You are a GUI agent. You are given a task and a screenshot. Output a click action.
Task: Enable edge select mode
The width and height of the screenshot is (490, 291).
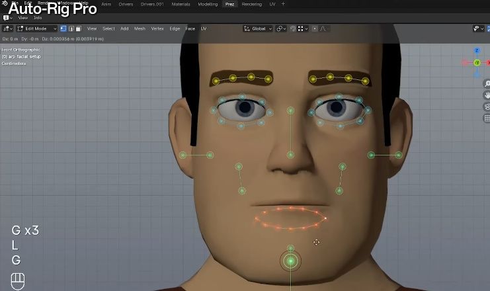(x=71, y=28)
